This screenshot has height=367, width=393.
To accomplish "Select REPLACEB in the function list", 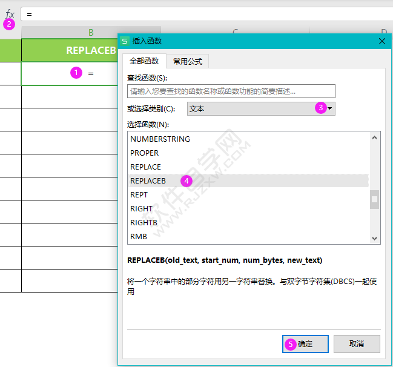I will [x=248, y=180].
